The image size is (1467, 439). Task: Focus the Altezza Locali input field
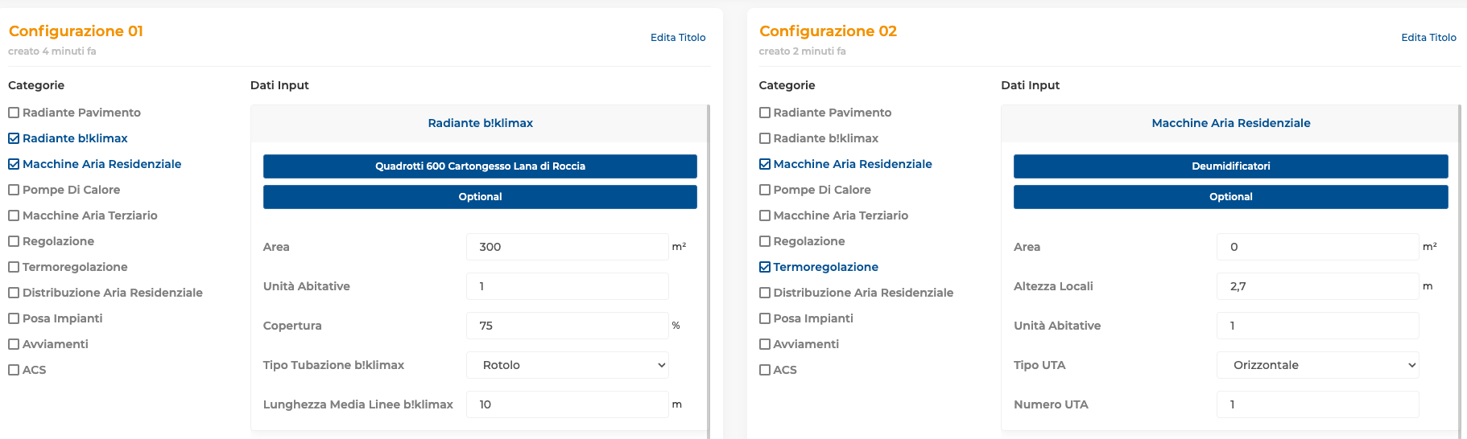pos(1318,286)
